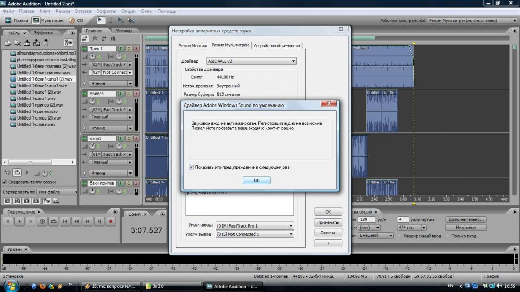Click the Play Looped transport button

click(54, 221)
